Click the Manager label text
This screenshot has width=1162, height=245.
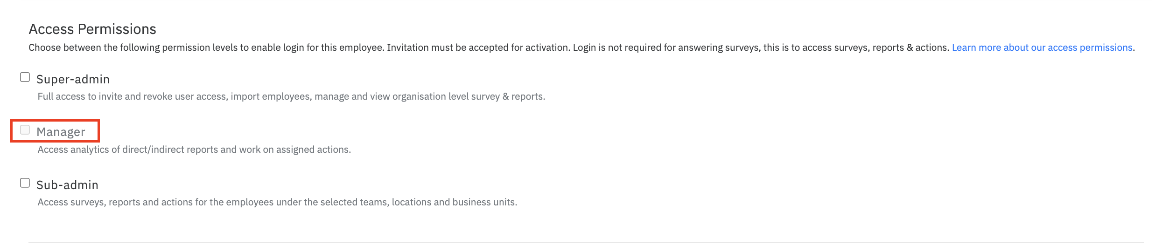tap(61, 132)
